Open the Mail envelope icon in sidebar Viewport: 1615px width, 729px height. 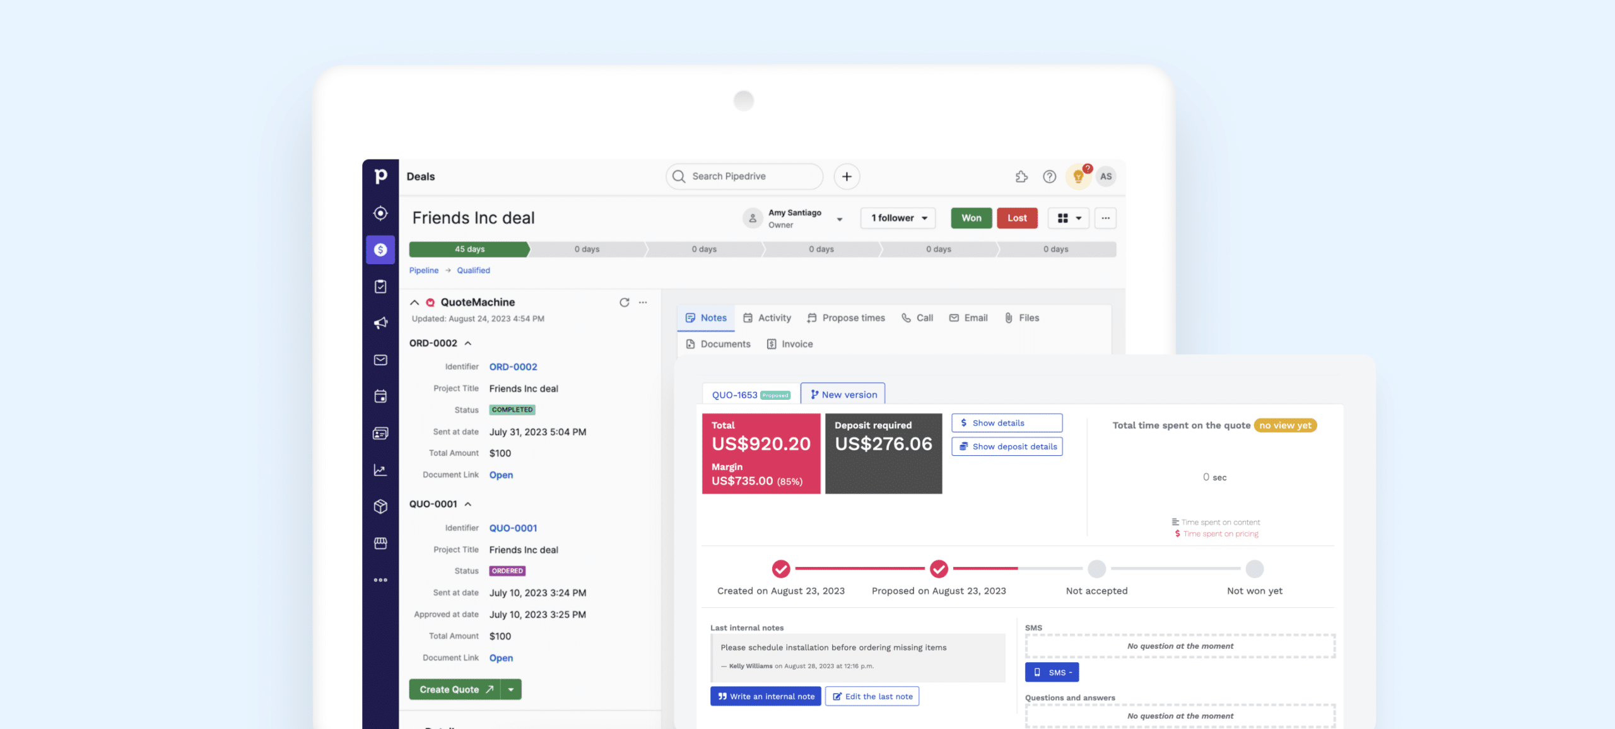pos(380,359)
